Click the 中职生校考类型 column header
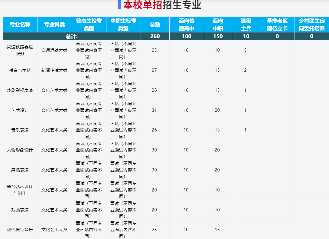The width and height of the screenshot is (329, 239). 123,24
